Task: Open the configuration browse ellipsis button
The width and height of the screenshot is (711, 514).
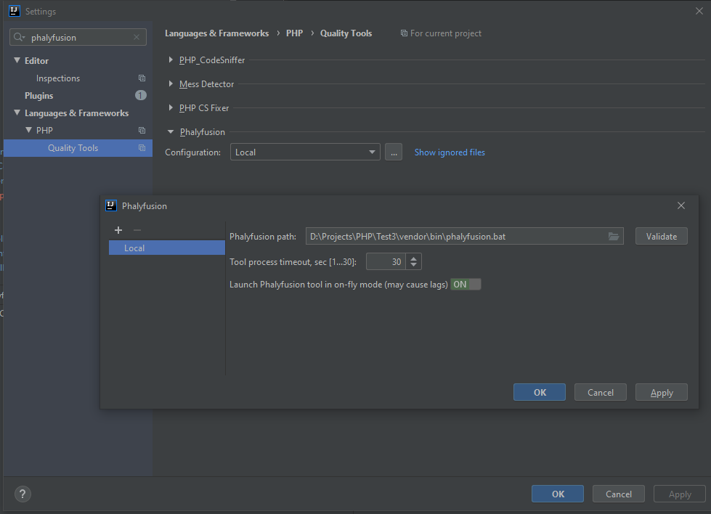Action: (x=394, y=152)
